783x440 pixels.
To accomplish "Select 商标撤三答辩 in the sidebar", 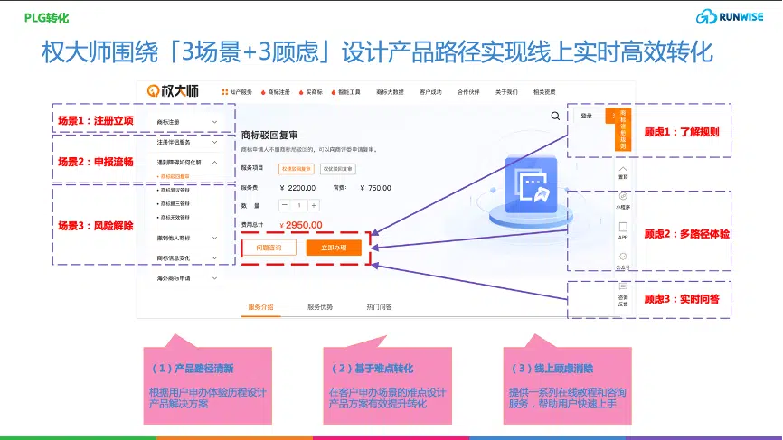I will click(x=174, y=203).
